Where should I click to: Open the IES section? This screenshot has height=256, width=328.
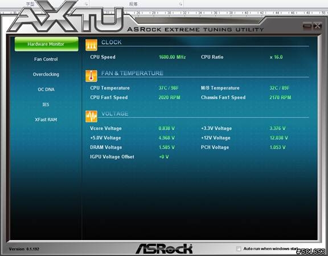pos(46,104)
